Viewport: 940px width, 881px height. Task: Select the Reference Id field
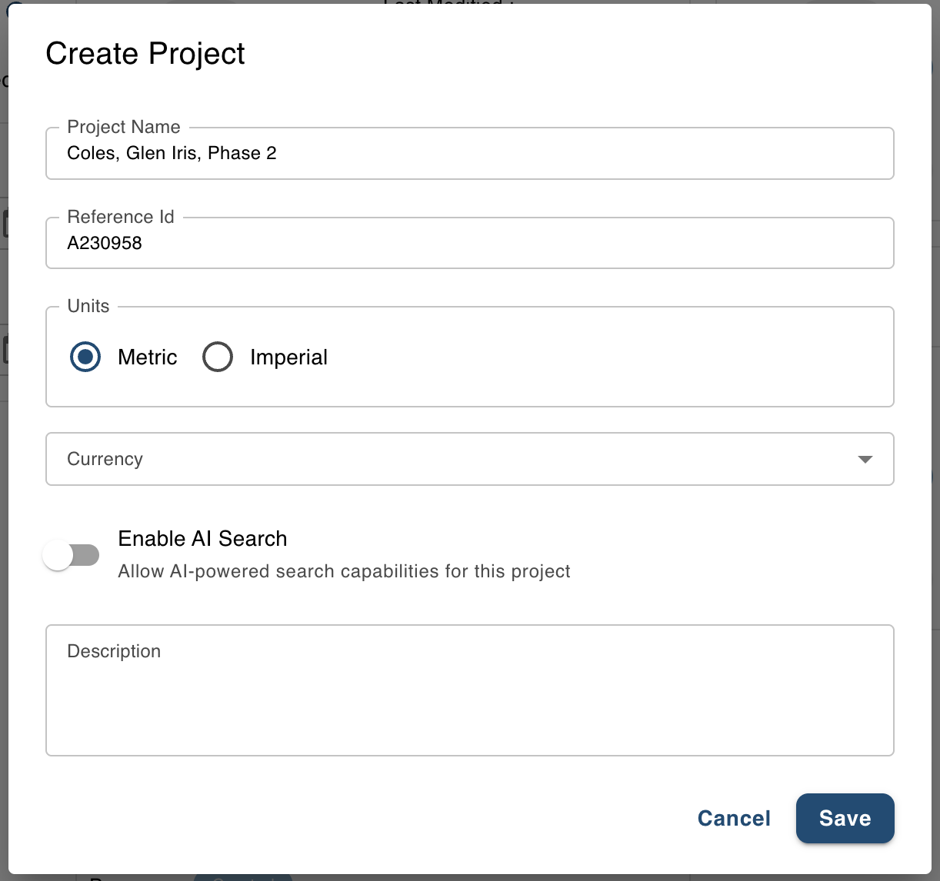pyautogui.click(x=470, y=243)
